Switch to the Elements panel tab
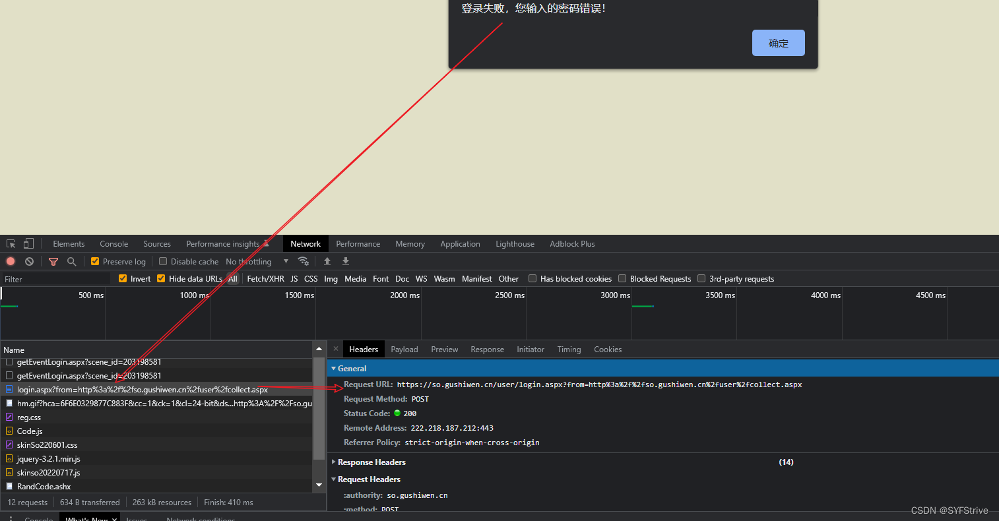The image size is (999, 521). (69, 243)
